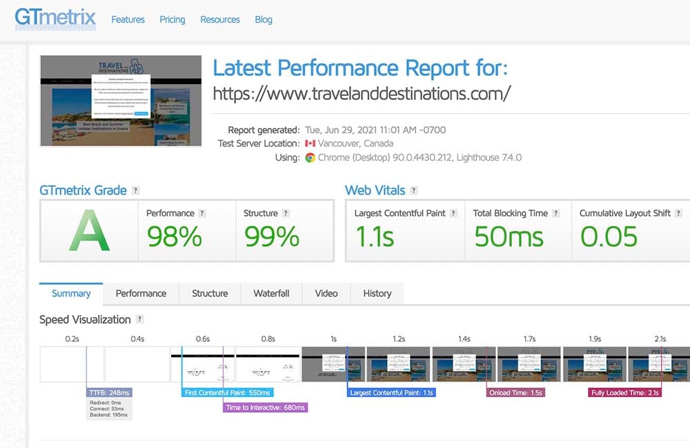
Task: Click the 0.05 Cumulative Layout Shift value
Action: (609, 236)
